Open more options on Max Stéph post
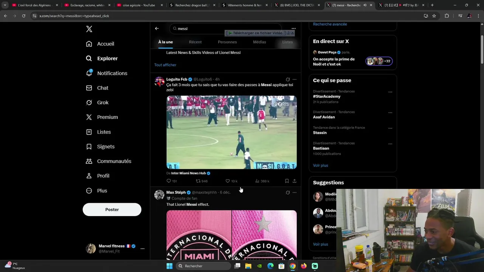The image size is (484, 272). tap(295, 192)
